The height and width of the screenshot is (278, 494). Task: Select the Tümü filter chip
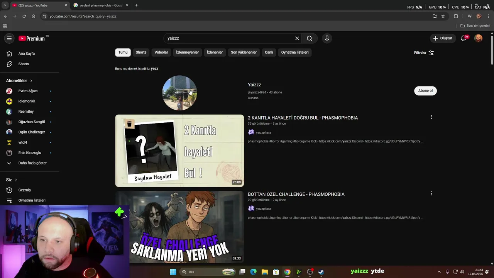pyautogui.click(x=123, y=53)
